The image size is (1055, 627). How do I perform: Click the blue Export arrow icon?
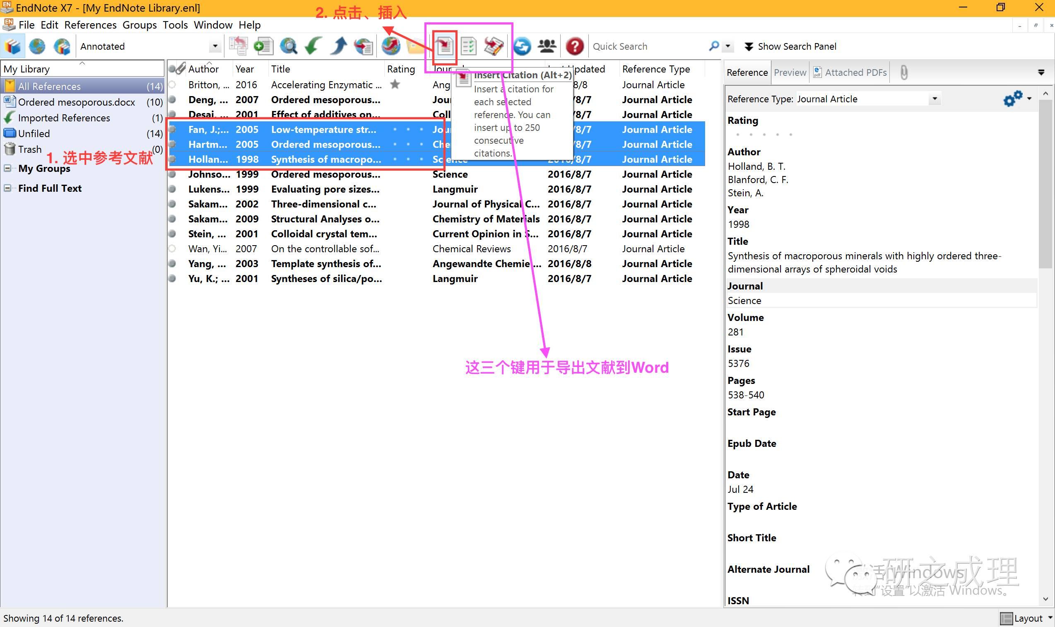coord(338,46)
